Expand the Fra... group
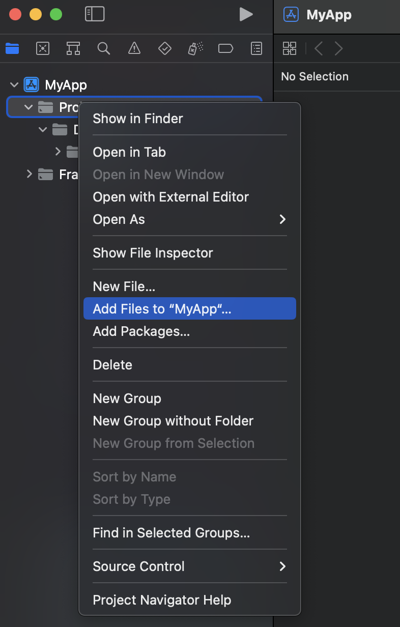Image resolution: width=400 pixels, height=627 pixels. coord(29,174)
